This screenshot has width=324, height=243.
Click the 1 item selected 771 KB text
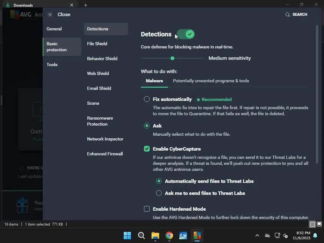point(44,224)
